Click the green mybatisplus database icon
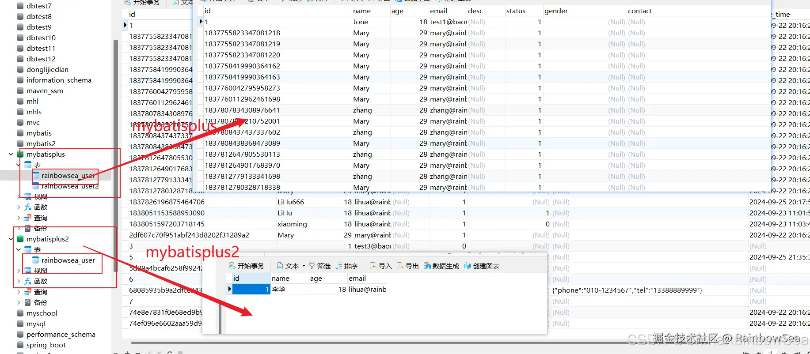This screenshot has width=810, height=354. click(20, 154)
